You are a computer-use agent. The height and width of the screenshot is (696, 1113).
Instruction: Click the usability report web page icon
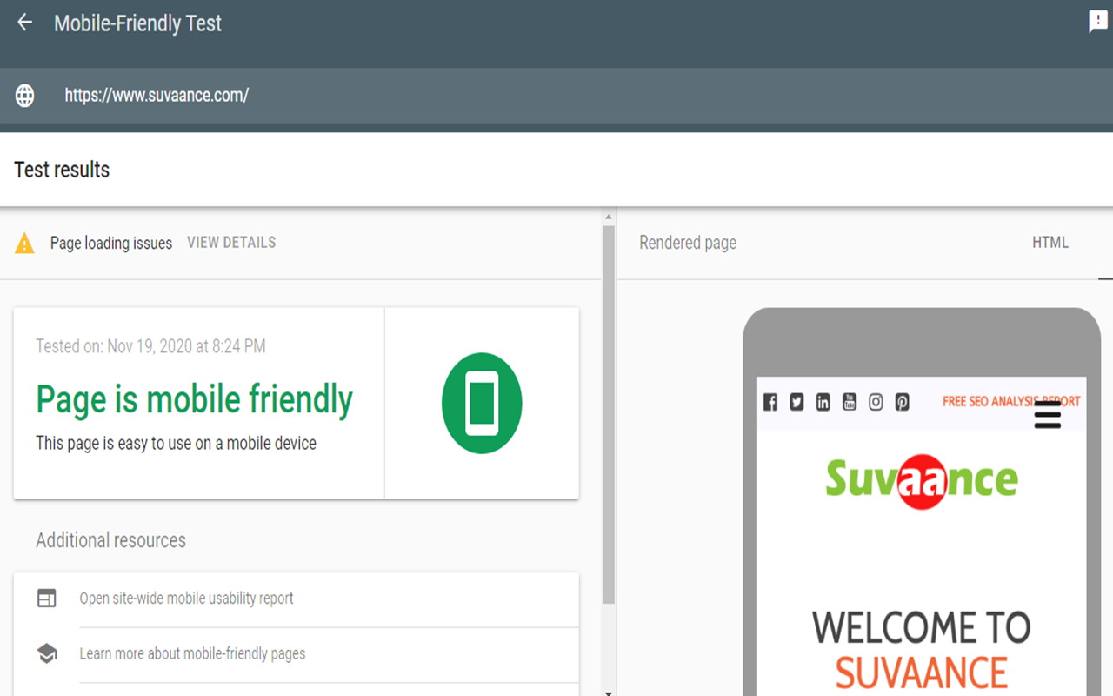click(x=47, y=599)
